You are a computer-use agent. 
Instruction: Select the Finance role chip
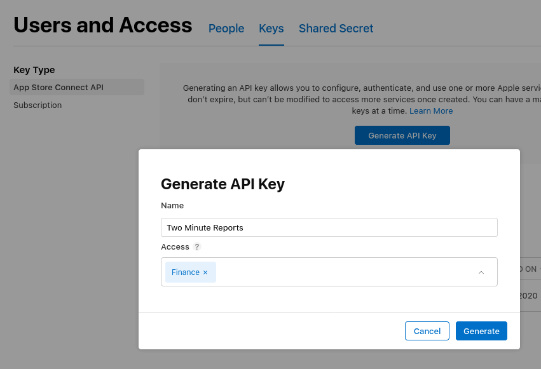(186, 272)
